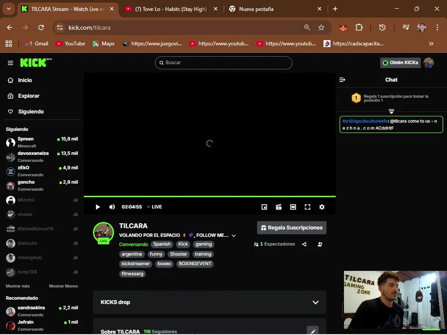This screenshot has height=335, width=447.
Task: Open Spreen's channel in sidebar
Action: (42, 142)
